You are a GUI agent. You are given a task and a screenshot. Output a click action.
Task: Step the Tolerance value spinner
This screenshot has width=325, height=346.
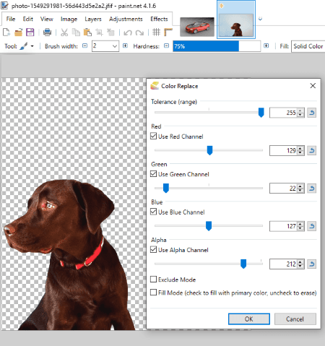pos(300,113)
